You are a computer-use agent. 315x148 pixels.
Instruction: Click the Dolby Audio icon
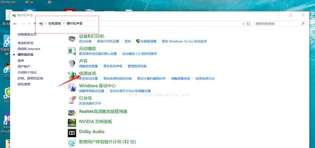coord(72,133)
